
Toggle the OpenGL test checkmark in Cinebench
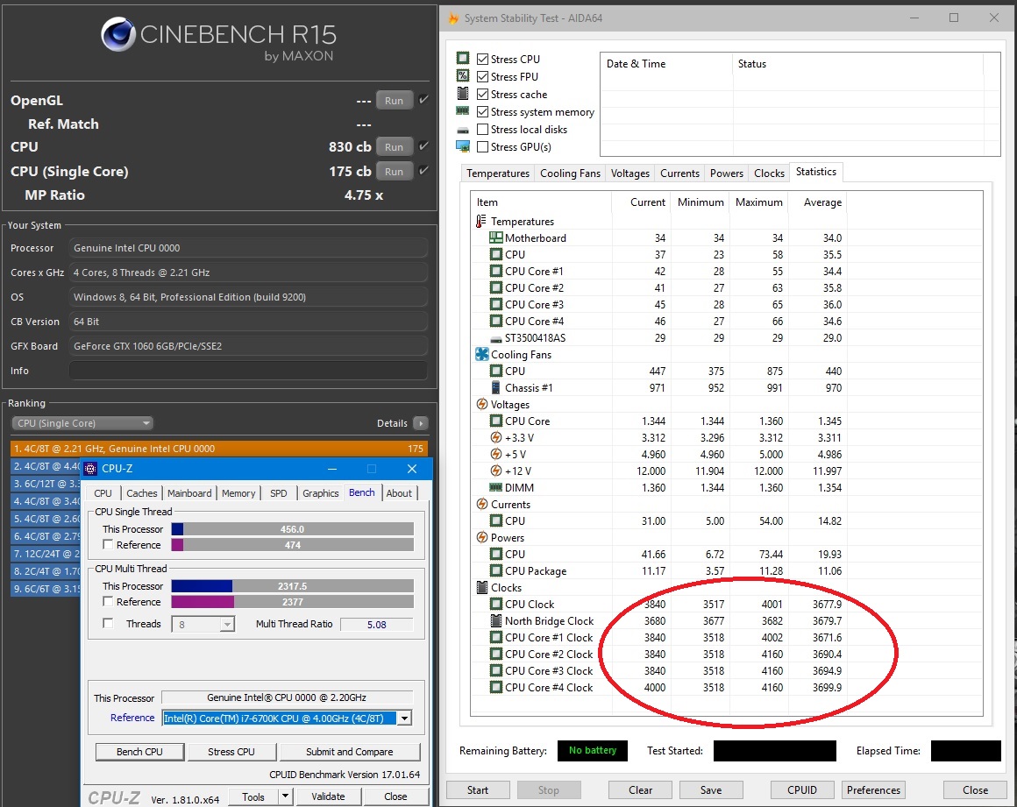(423, 100)
